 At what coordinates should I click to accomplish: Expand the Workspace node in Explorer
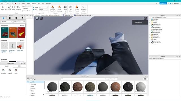pos(150,19)
